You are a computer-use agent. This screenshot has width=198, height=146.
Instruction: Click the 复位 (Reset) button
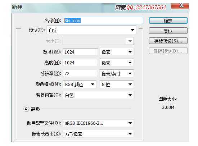[x=168, y=31]
